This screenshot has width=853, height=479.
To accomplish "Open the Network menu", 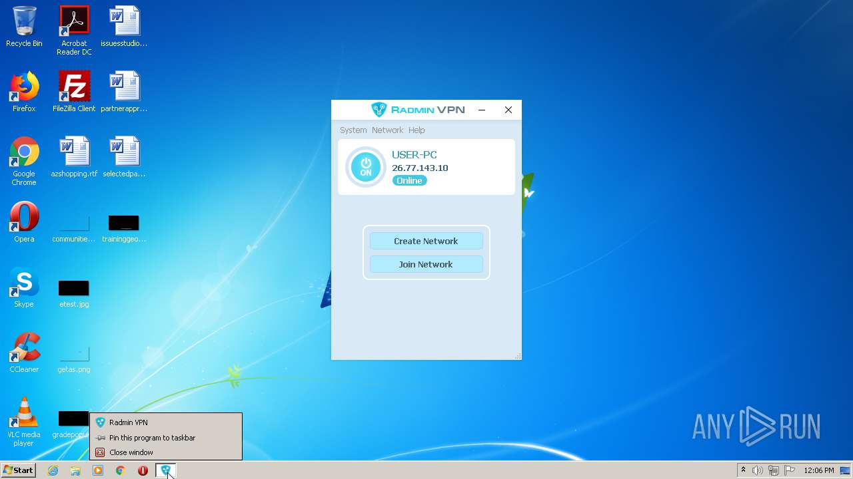I will click(387, 130).
